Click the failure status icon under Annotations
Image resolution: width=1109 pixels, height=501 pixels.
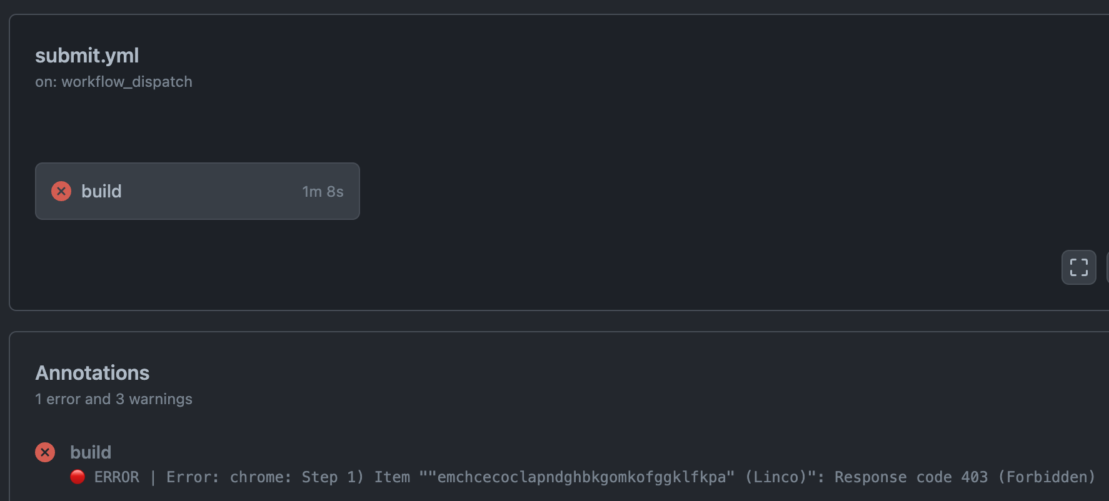tap(44, 452)
